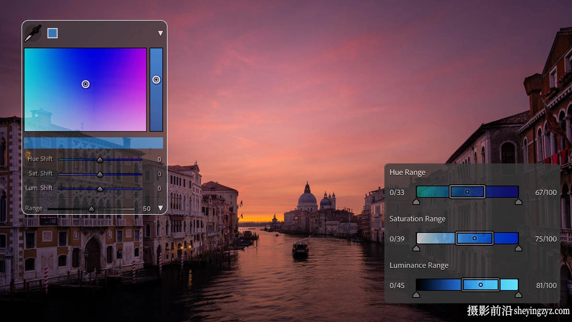
Task: Click the marker on vertical luminance strip
Action: coord(156,80)
